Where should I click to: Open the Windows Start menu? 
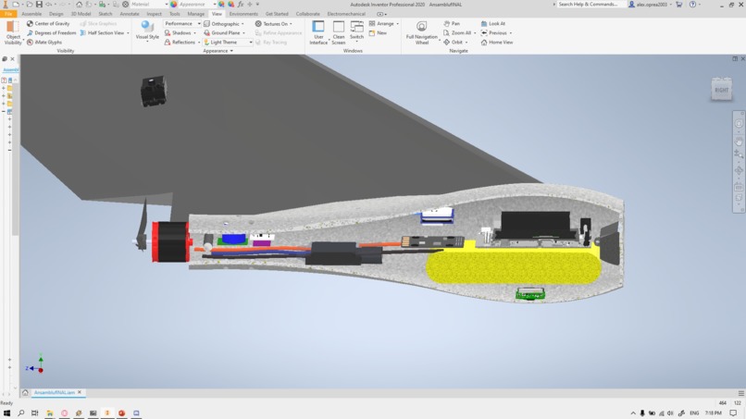(6, 413)
